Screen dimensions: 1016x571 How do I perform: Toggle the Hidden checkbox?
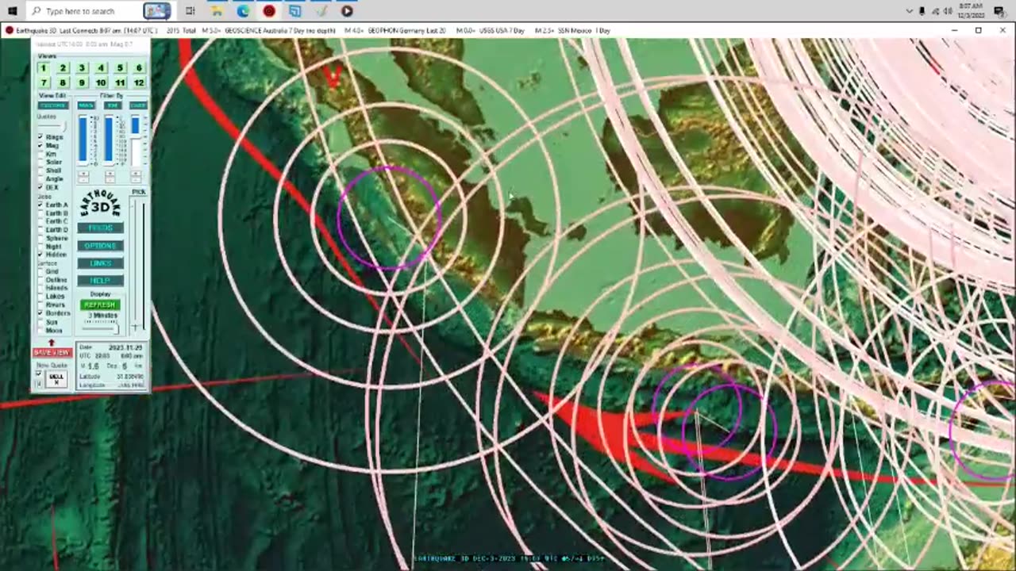point(40,255)
